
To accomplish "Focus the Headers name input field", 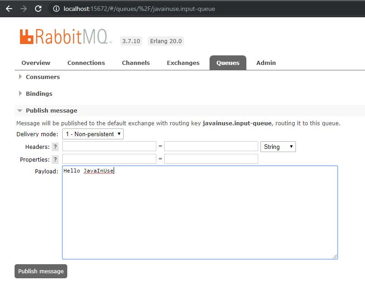I will click(x=109, y=146).
